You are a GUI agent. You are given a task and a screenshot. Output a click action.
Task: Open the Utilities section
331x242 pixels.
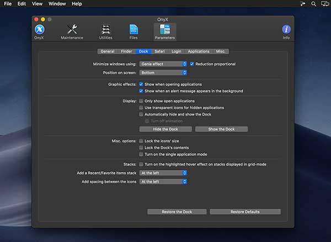tap(106, 32)
